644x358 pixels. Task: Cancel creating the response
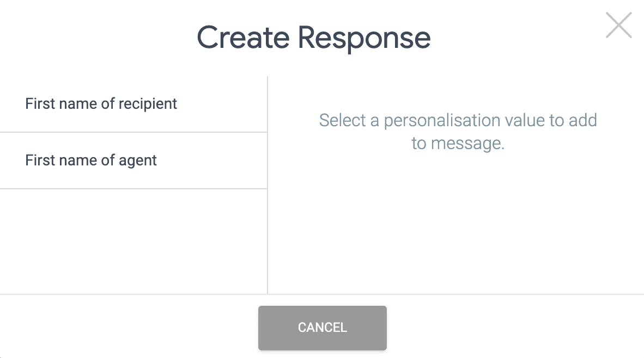[x=323, y=328]
